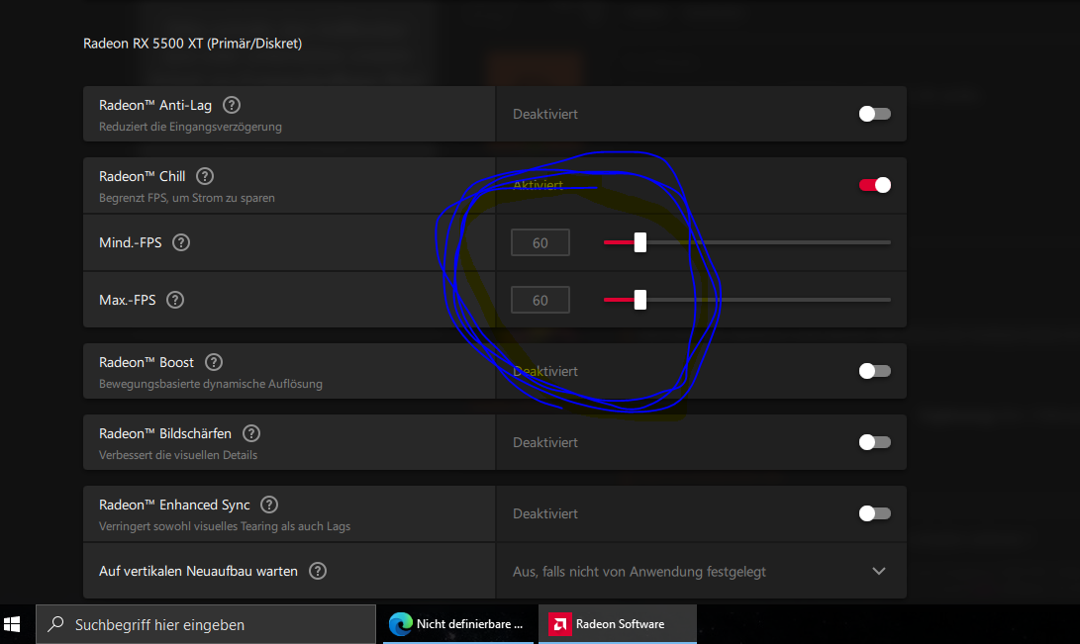This screenshot has width=1080, height=644.
Task: Enable the Radeon Boost toggle
Action: pyautogui.click(x=875, y=372)
